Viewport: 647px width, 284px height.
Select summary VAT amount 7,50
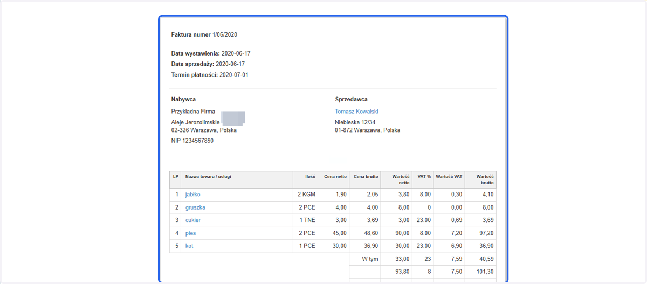[456, 272]
